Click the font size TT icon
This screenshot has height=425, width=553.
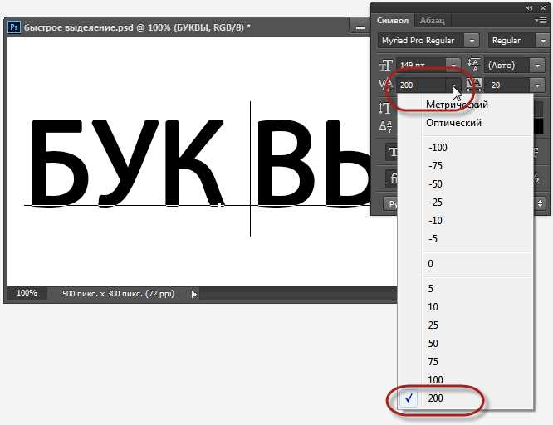point(386,66)
